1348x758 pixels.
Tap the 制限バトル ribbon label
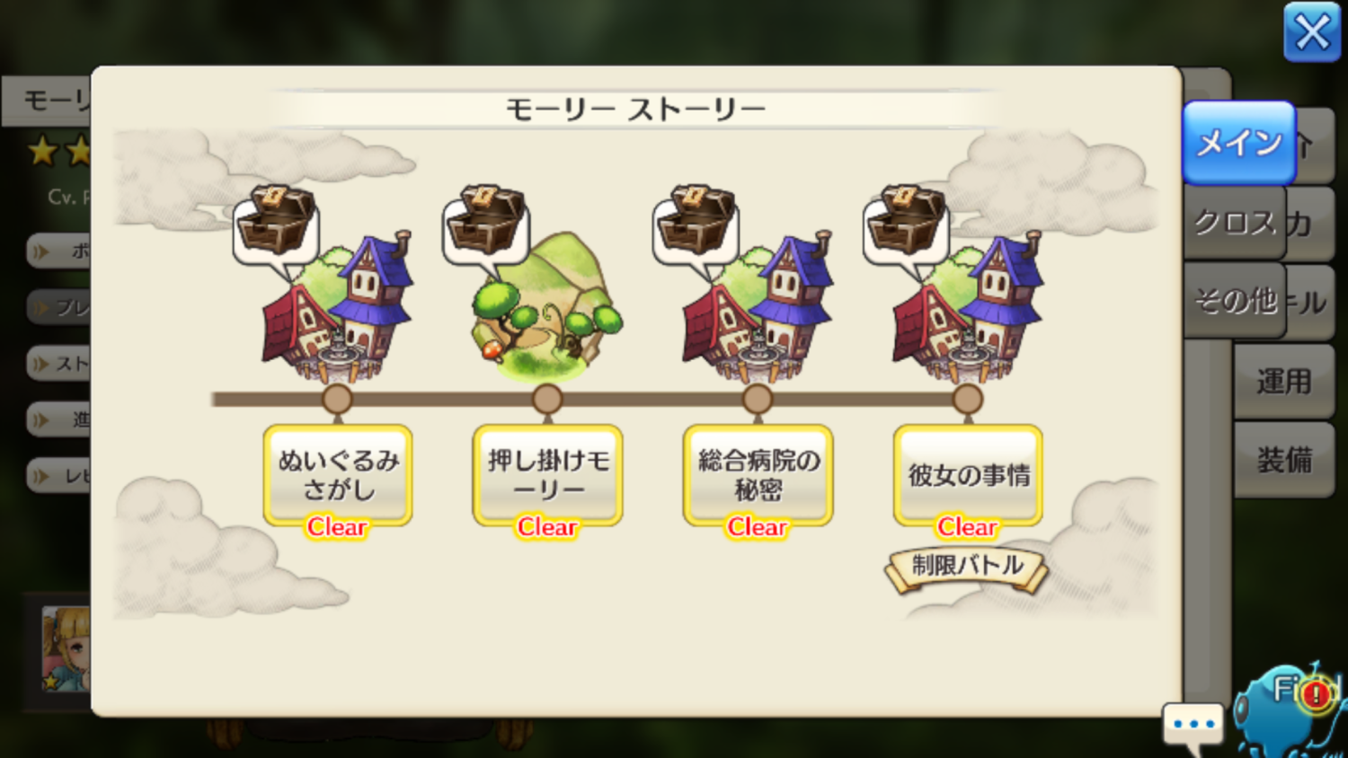point(967,567)
